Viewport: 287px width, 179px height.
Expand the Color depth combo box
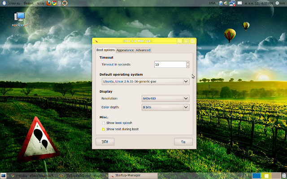point(165,107)
